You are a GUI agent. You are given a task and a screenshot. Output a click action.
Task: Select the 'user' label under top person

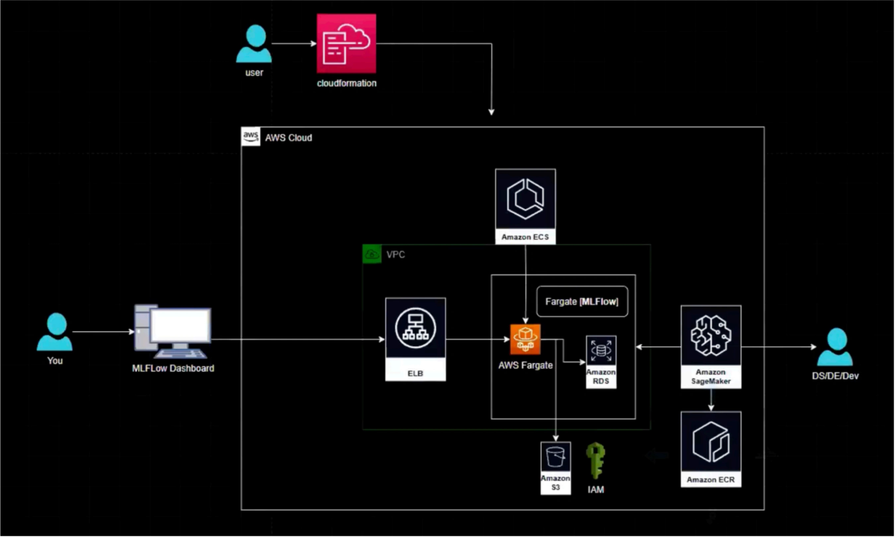click(254, 73)
